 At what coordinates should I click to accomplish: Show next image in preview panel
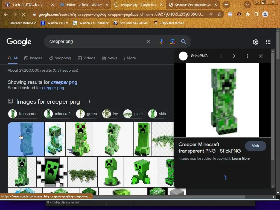click(234, 56)
